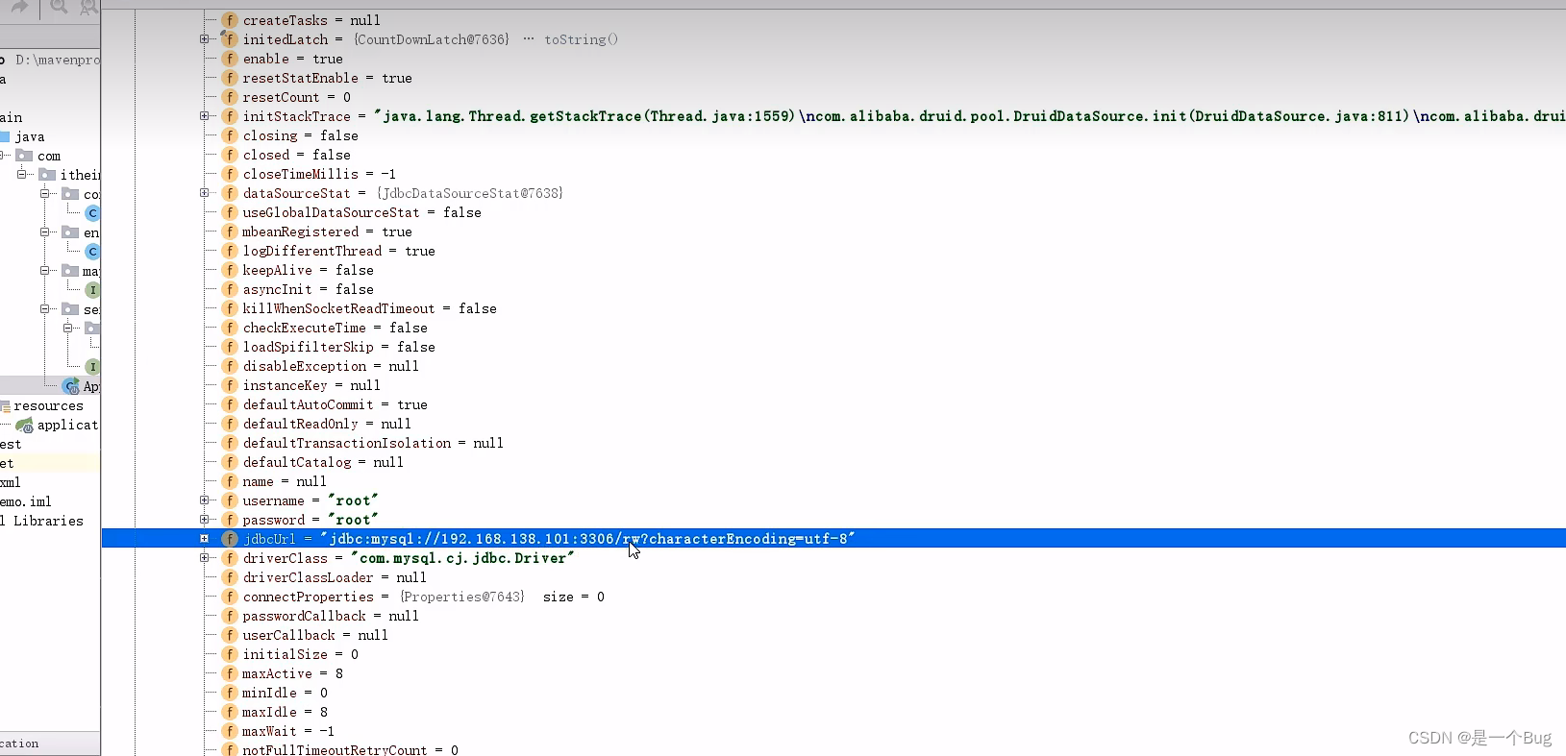Viewport: 1566px width, 756px height.
Task: Click the search icon in top toolbar
Action: 59,7
